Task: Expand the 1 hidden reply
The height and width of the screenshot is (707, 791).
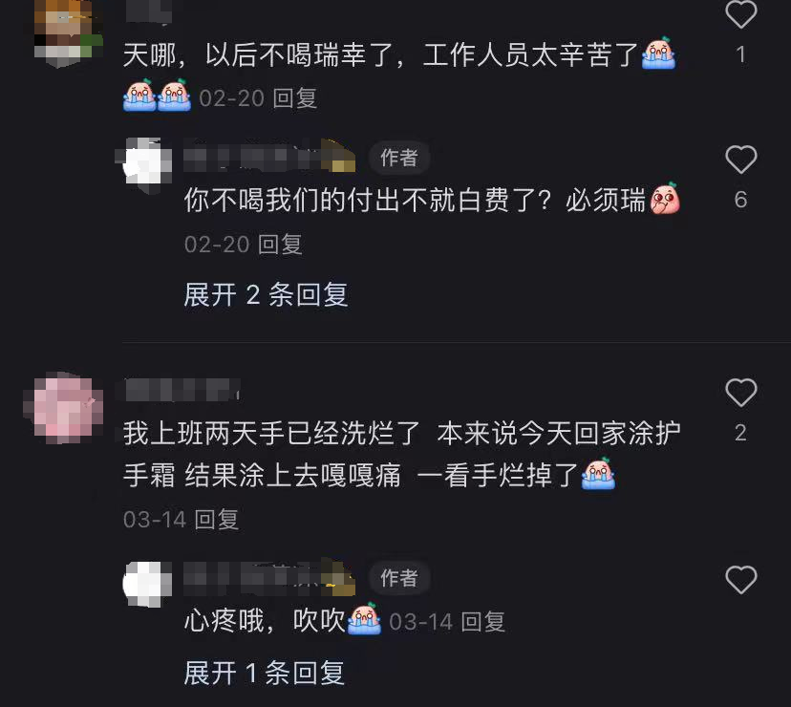Action: (x=265, y=673)
